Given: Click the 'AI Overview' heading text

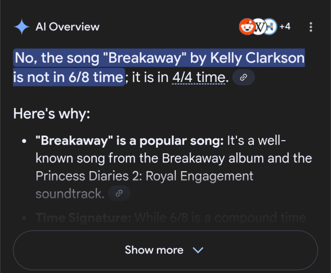Looking at the screenshot, I should pyautogui.click(x=67, y=27).
